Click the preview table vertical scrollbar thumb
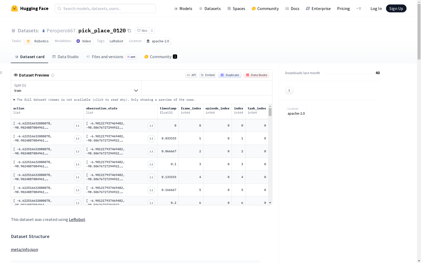The height and width of the screenshot is (263, 421). click(270, 112)
